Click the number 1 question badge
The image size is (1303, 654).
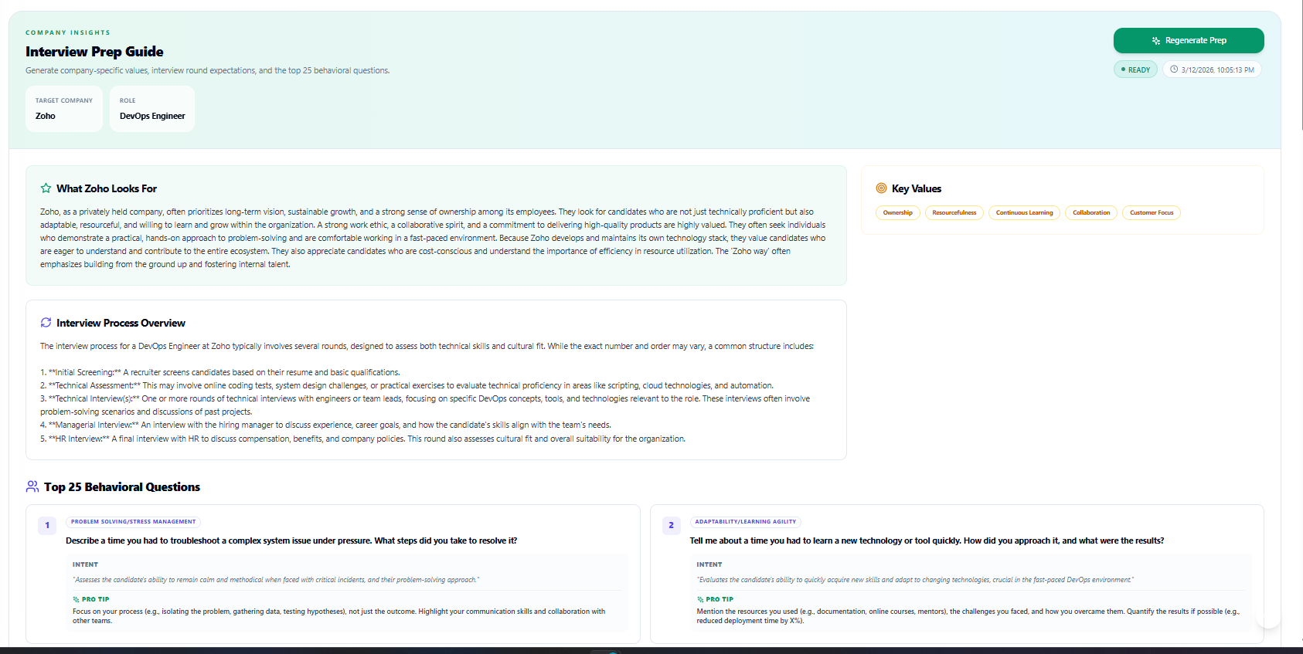point(47,525)
